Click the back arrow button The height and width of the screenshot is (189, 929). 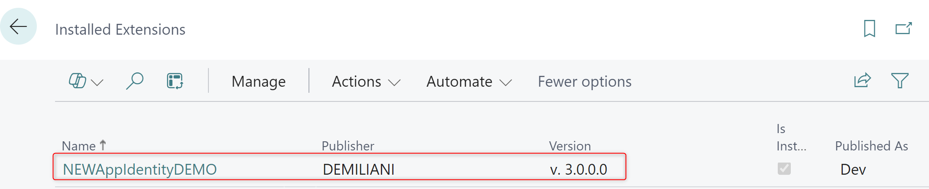click(x=18, y=26)
